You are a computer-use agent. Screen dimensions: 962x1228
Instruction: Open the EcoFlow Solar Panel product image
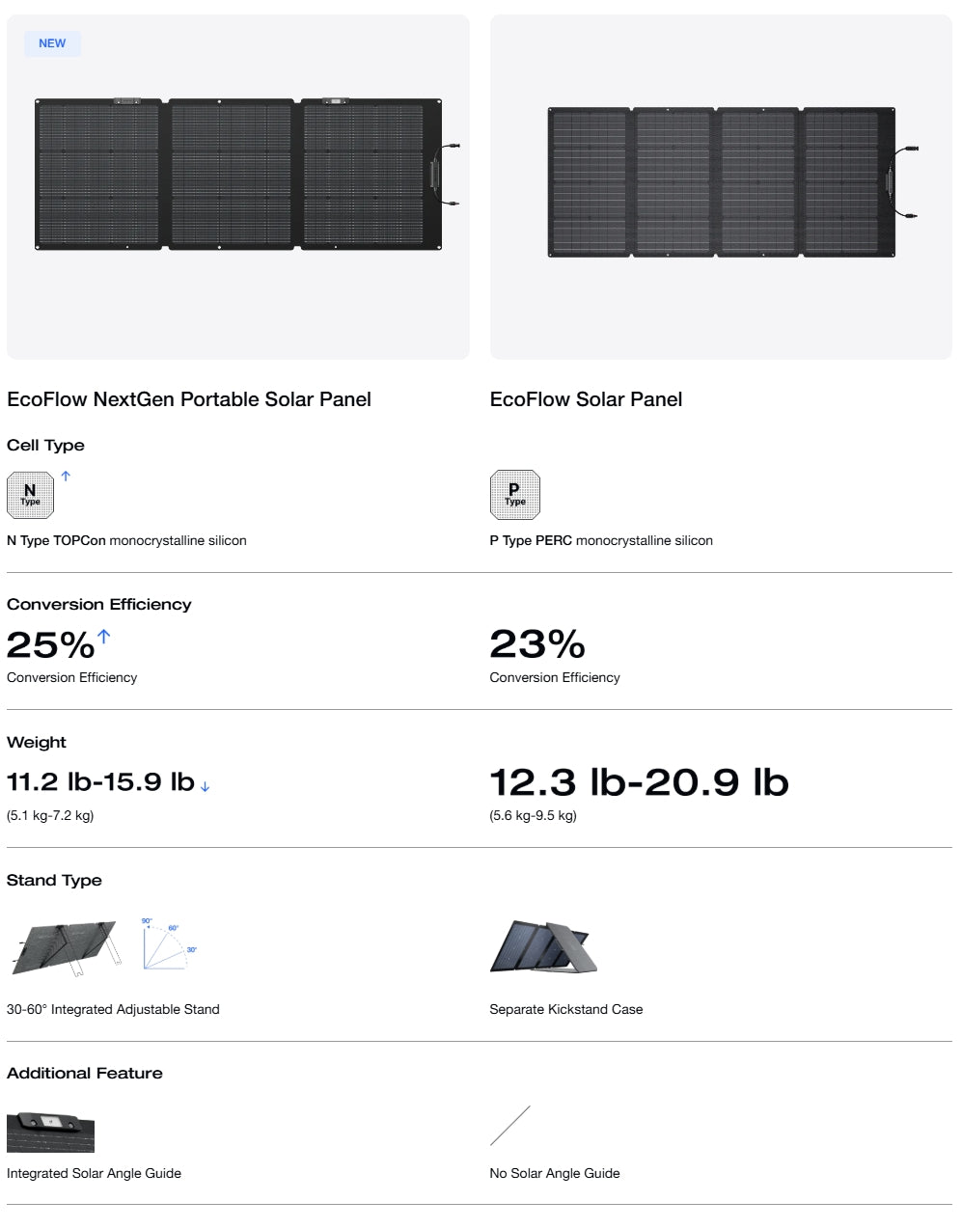pyautogui.click(x=721, y=182)
